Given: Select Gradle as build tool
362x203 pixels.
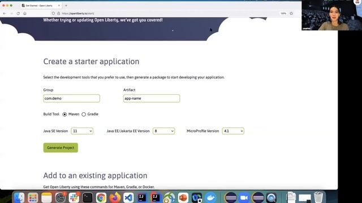Looking at the screenshot, I should pos(84,114).
